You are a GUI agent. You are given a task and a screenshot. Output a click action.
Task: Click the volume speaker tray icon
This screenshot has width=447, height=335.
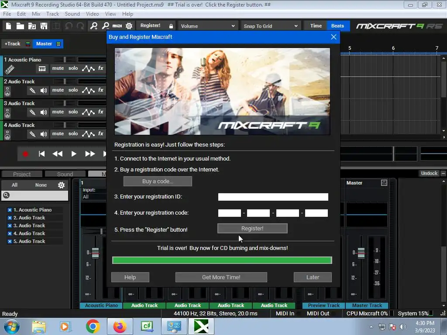403,327
